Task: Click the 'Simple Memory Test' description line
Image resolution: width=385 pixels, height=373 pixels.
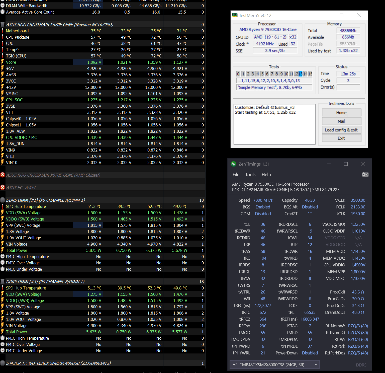Action: [274, 87]
